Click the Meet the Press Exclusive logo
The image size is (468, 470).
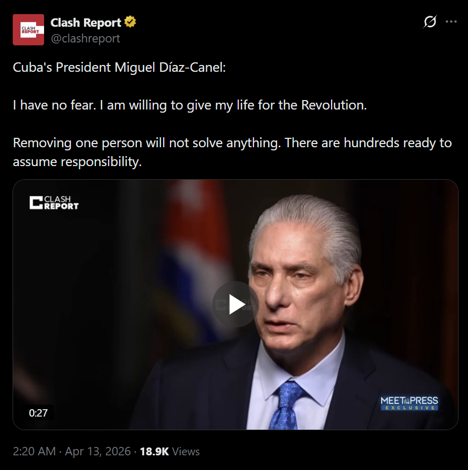pos(409,403)
